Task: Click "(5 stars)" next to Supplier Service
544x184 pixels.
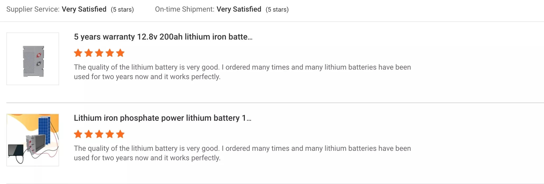Action: (122, 9)
